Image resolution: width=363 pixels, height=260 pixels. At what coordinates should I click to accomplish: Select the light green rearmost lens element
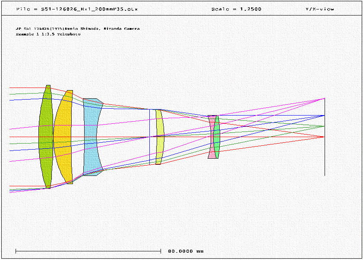(x=217, y=137)
